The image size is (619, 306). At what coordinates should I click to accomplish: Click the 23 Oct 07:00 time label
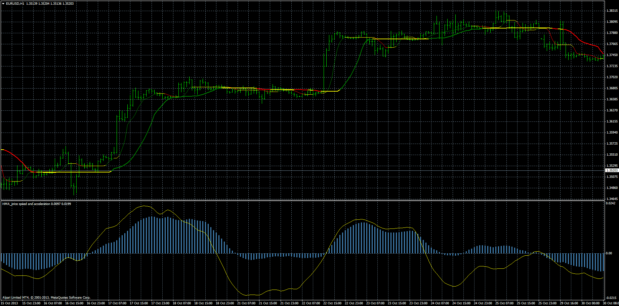(375, 303)
